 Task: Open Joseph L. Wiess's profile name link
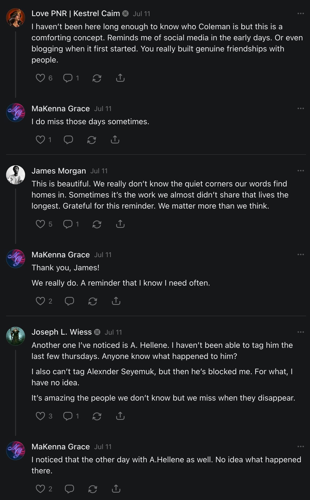62,332
